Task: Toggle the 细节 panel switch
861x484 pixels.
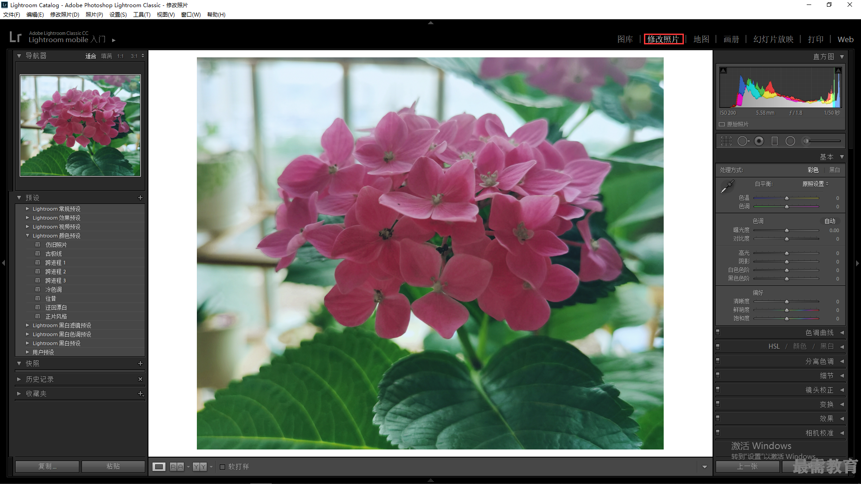Action: click(718, 376)
